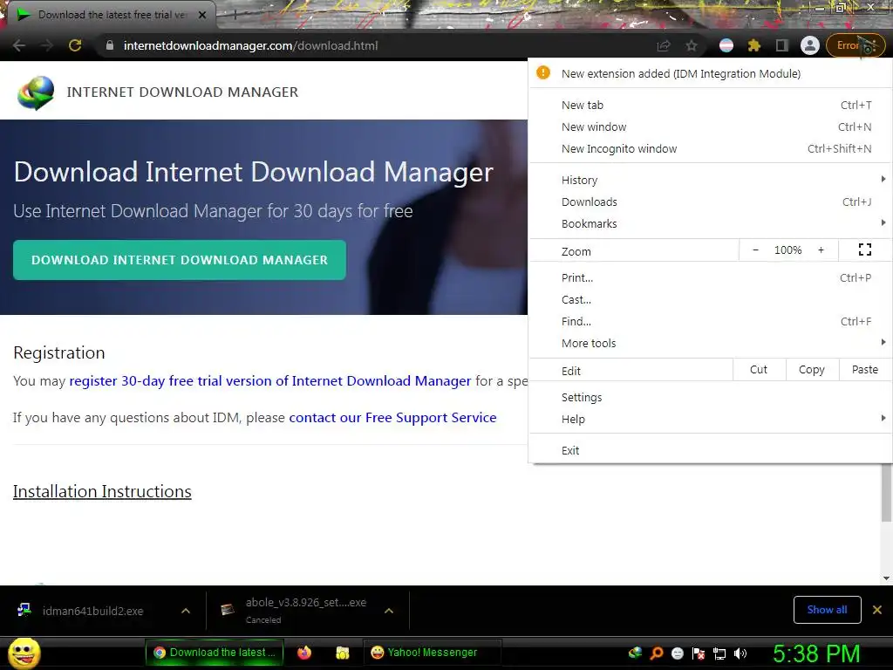Expand options for abole_v3.8.926 download
This screenshot has height=670, width=893.
389,611
